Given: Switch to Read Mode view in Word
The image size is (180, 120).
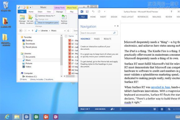Looking at the screenshot, I should 155,109.
